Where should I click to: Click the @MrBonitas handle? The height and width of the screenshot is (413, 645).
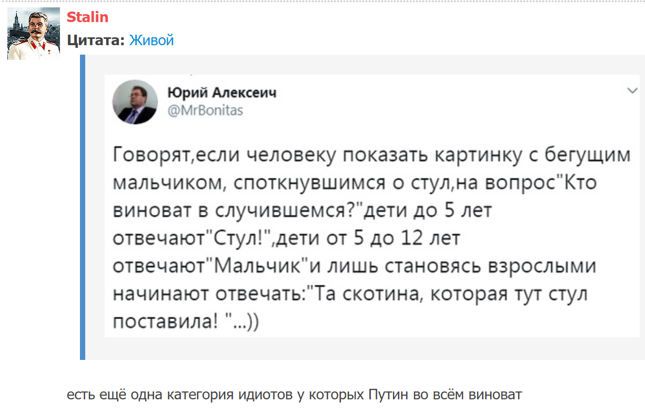pos(205,110)
